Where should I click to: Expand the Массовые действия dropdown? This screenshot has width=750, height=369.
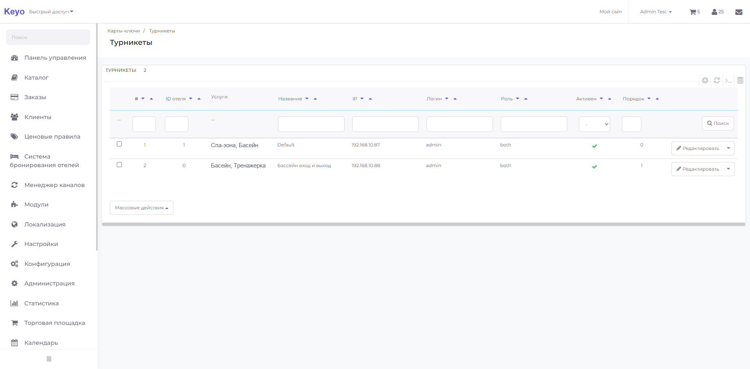141,208
